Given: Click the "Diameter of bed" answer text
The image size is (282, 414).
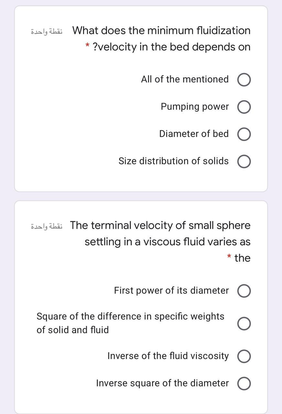Looking at the screenshot, I should (x=194, y=134).
